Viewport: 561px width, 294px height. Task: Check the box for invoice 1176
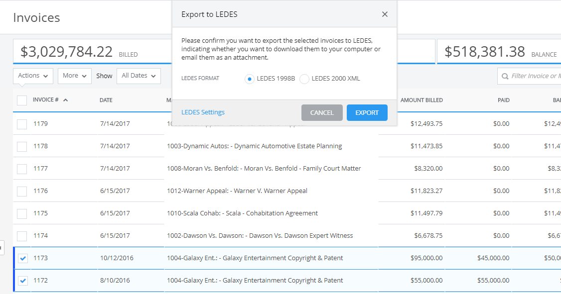22,191
